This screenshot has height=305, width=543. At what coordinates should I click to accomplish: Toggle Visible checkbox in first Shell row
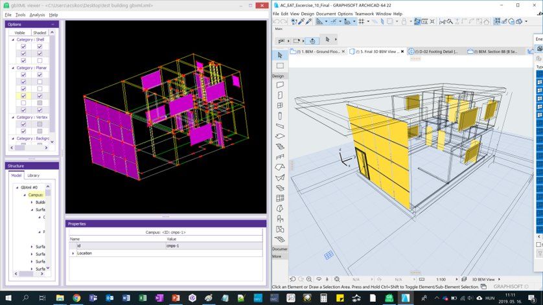point(23,47)
